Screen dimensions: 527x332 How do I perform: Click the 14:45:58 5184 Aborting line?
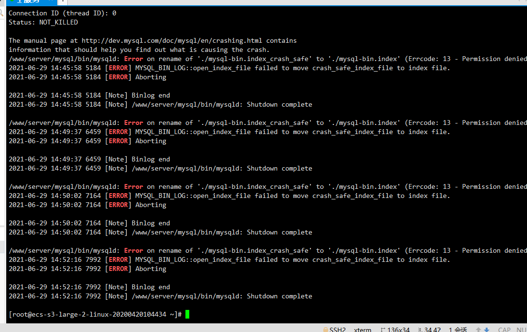coord(87,77)
